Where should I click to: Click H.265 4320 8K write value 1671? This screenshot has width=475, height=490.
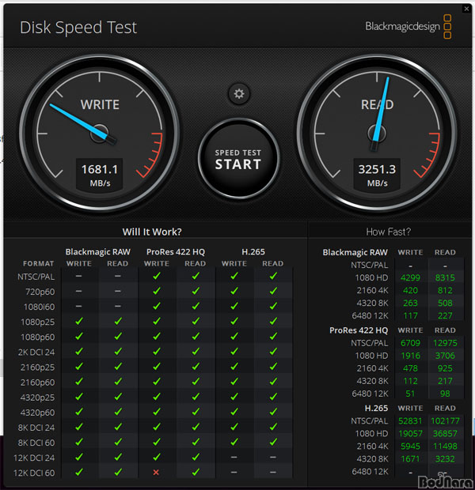410,459
